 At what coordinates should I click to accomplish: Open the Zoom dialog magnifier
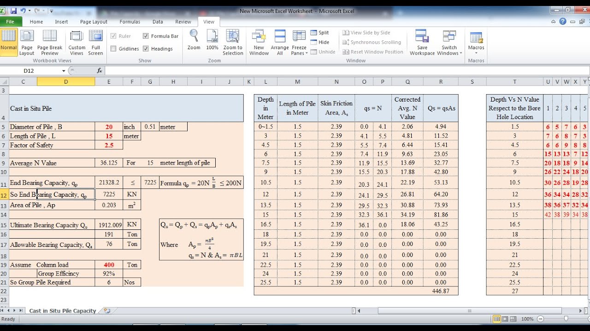[194, 40]
